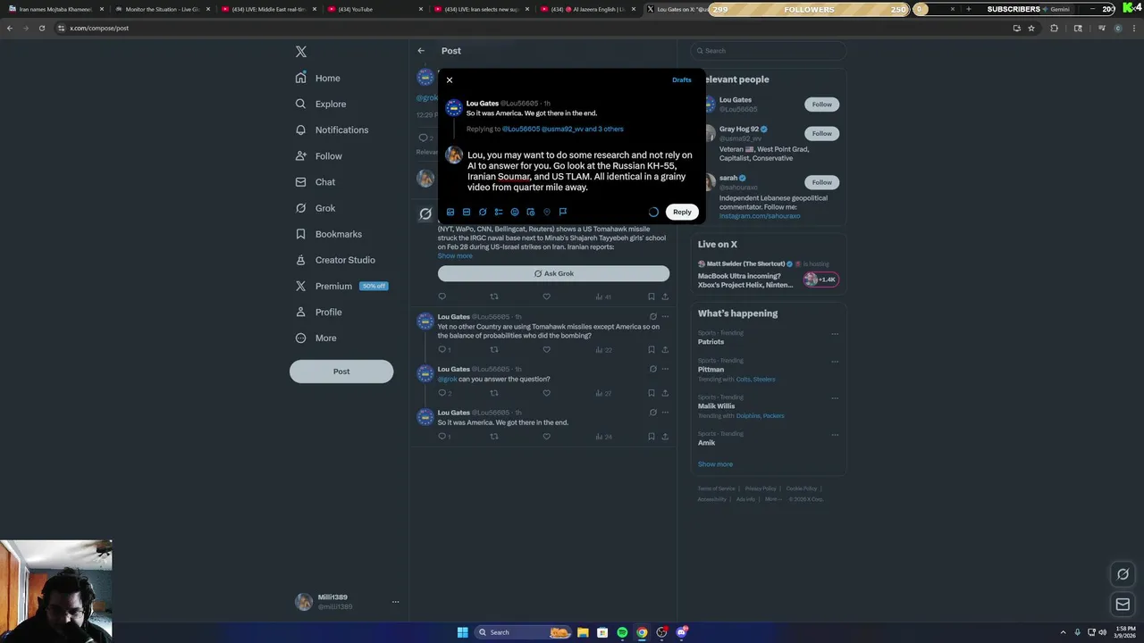Open more options on 'can you answer' post
The width and height of the screenshot is (1144, 643).
(x=665, y=369)
